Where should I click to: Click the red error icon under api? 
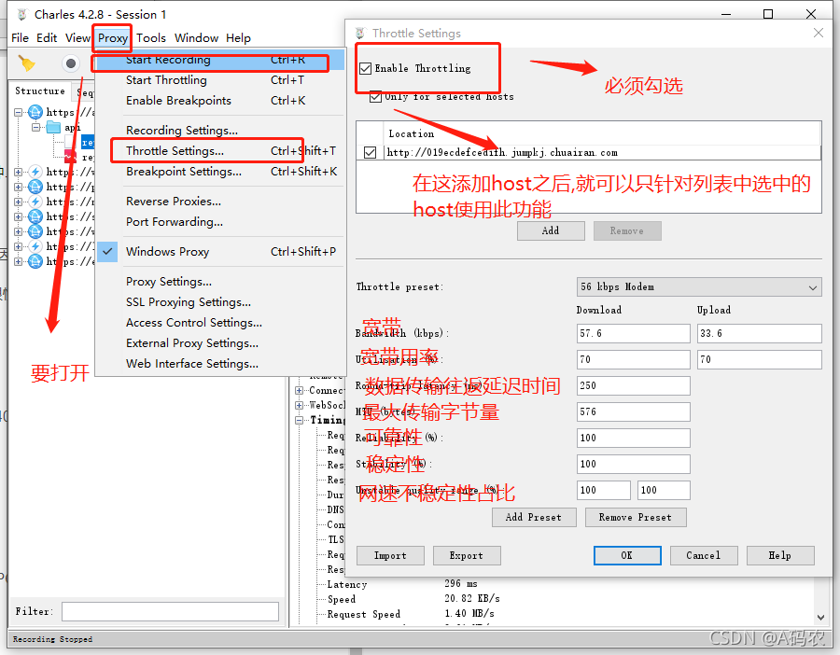click(71, 157)
